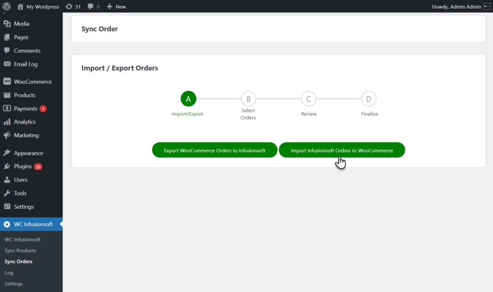Screen dimensions: 493x292
Task: Open the comments bubble icon in admin bar
Action: (x=90, y=7)
